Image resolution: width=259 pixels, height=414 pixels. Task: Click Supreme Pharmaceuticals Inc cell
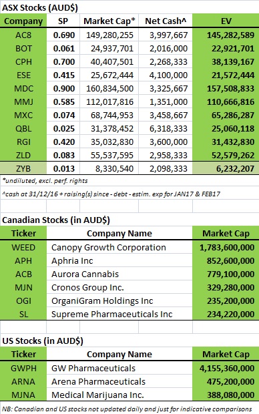click(x=119, y=315)
